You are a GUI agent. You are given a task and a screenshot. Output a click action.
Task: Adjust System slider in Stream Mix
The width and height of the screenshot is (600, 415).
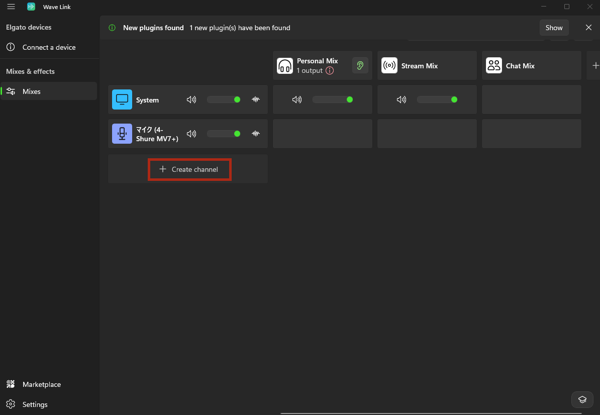click(x=437, y=99)
